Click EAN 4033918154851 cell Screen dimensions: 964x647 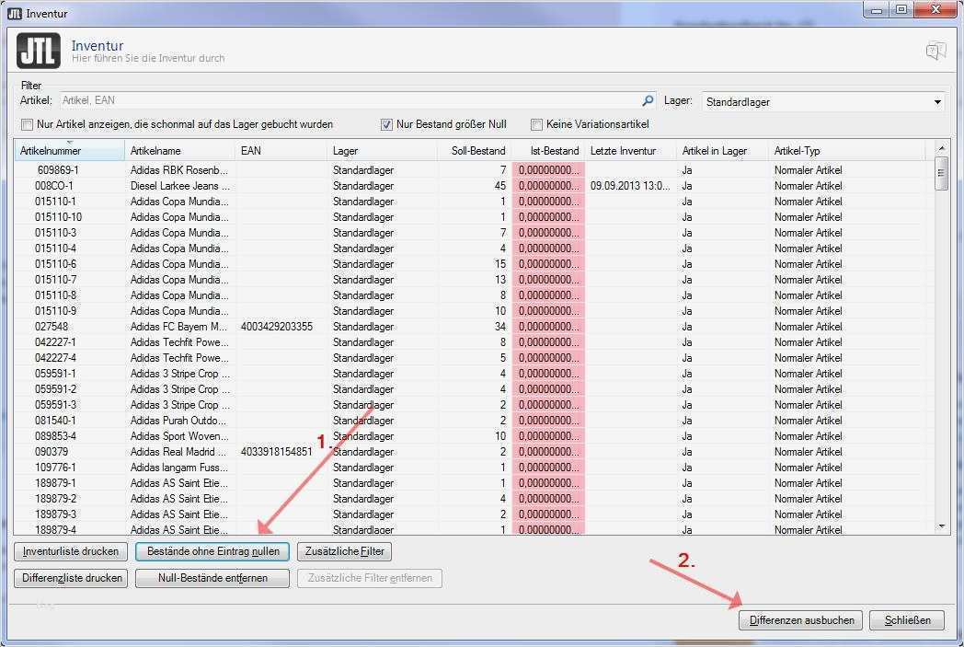tap(277, 452)
